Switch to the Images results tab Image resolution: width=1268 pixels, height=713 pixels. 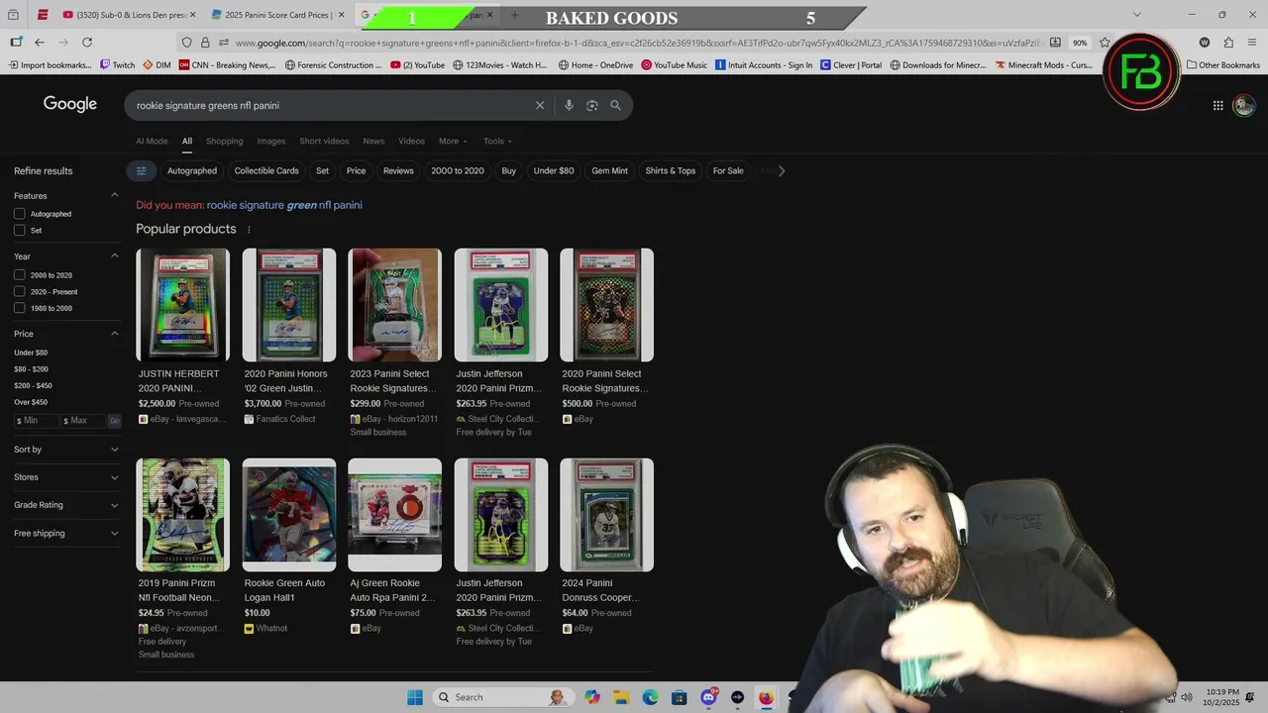(x=271, y=141)
